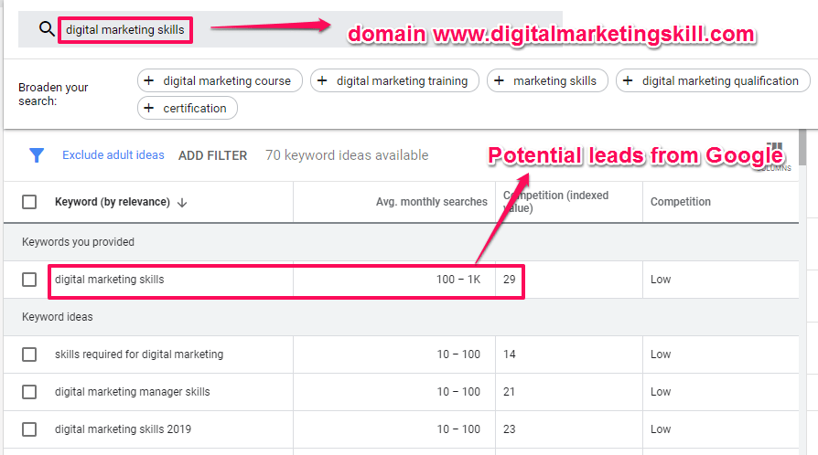
Task: Sort by Competition indexed value header
Action: click(x=554, y=202)
